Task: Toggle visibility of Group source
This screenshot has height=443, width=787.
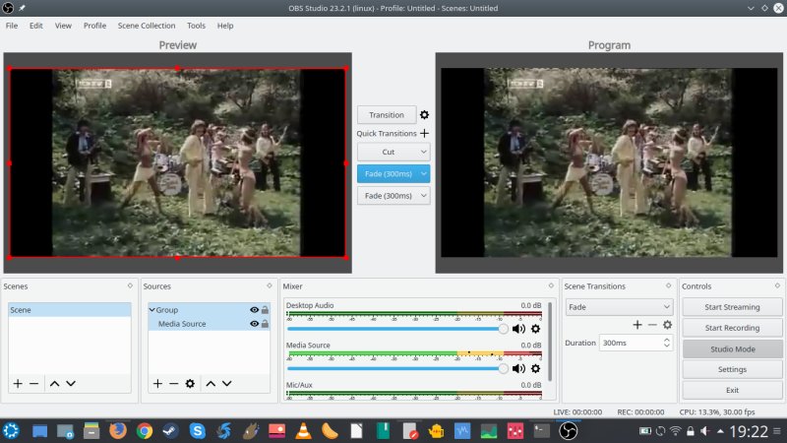Action: point(254,310)
